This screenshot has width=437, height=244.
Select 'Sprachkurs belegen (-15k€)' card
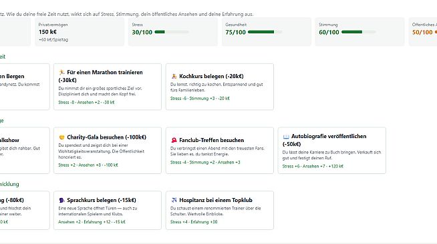click(108, 210)
